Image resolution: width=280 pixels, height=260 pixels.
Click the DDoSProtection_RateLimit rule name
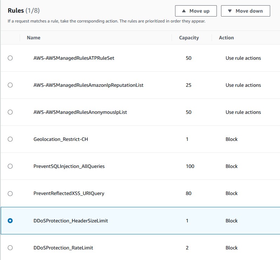tap(63, 248)
